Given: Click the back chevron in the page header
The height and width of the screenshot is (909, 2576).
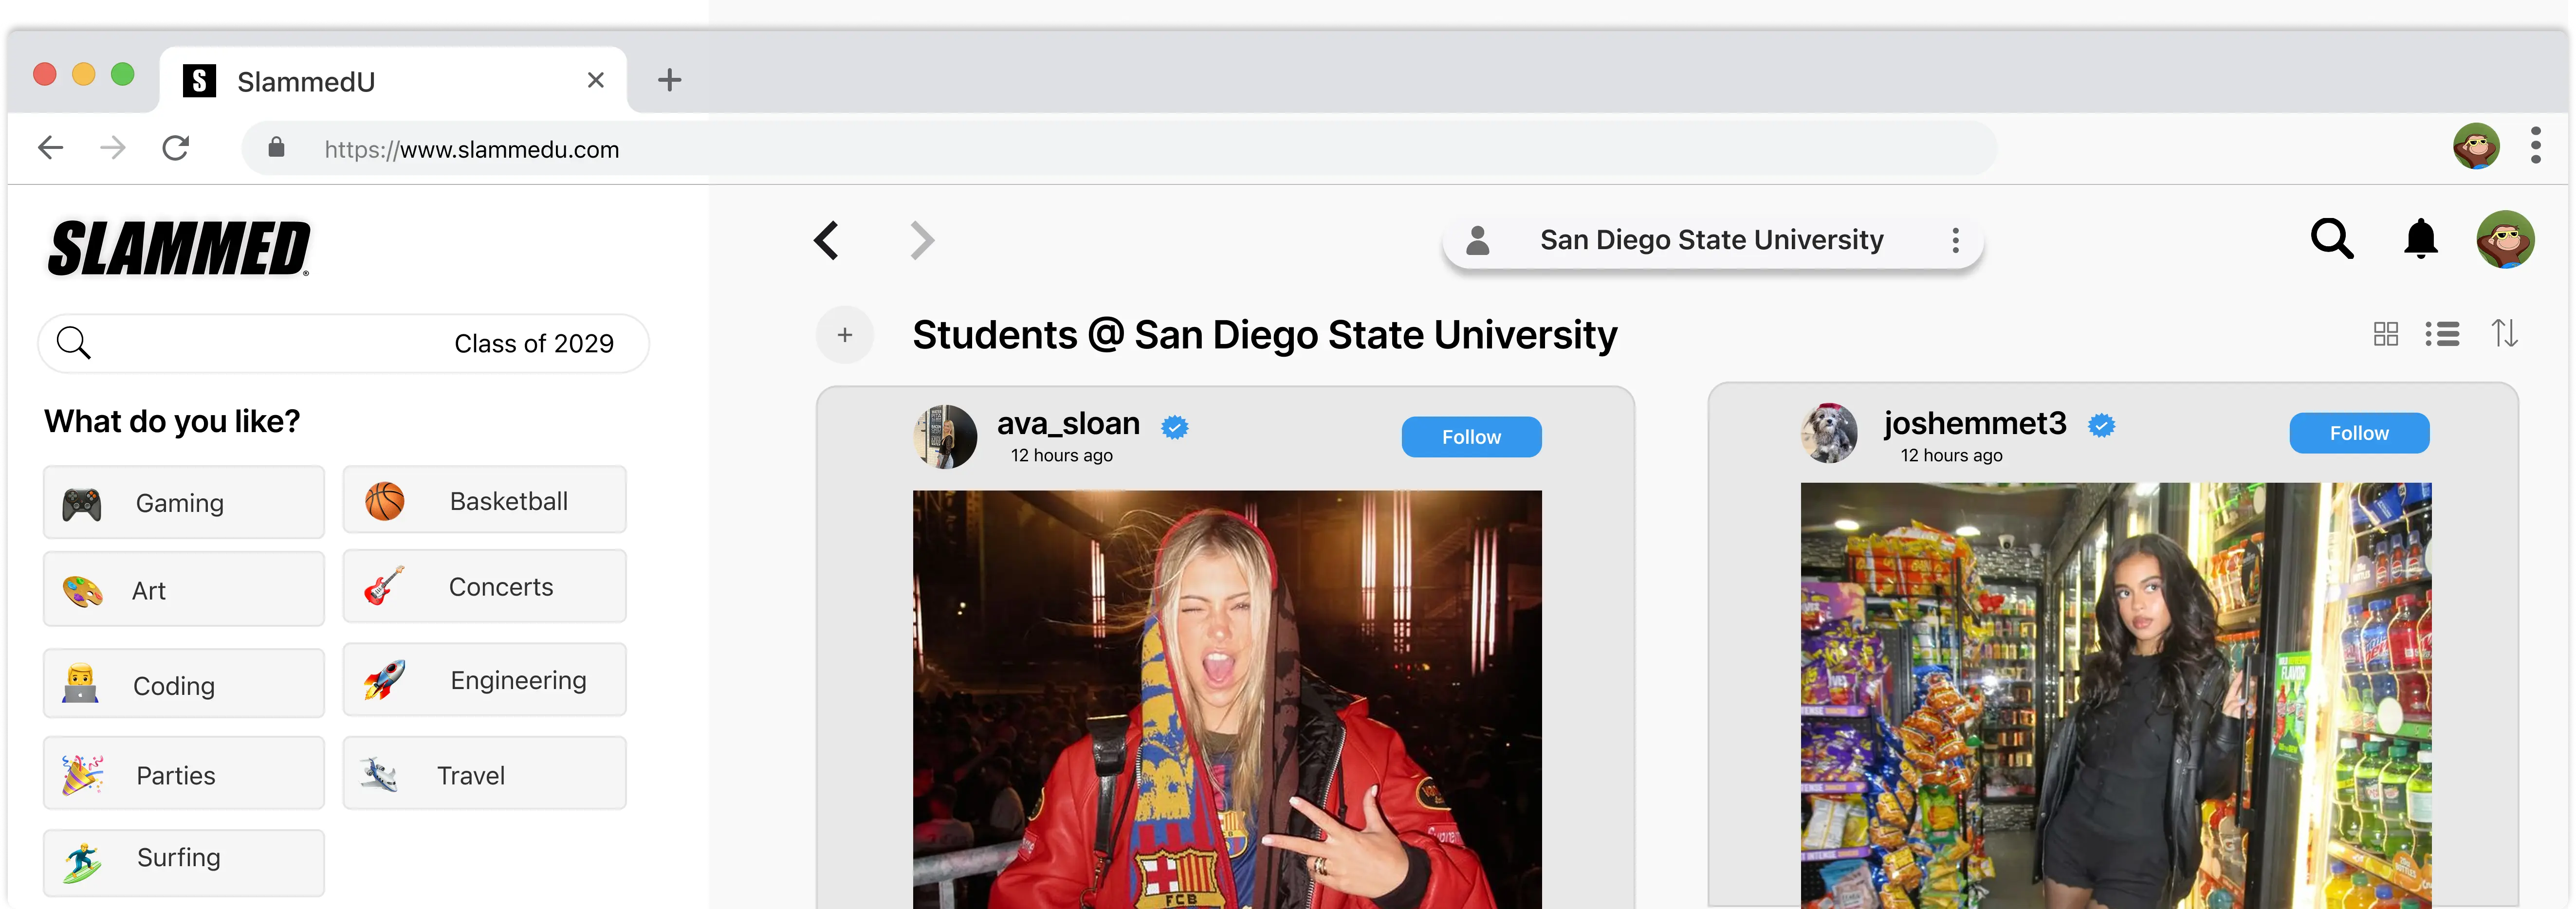Looking at the screenshot, I should coord(827,241).
